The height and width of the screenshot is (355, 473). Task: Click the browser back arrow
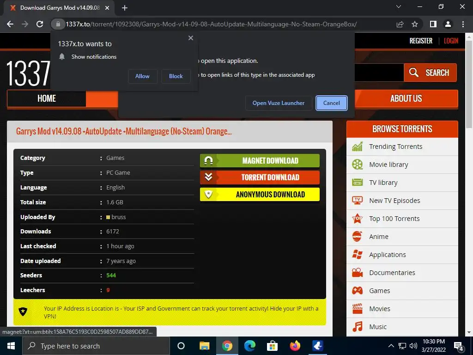click(x=10, y=24)
